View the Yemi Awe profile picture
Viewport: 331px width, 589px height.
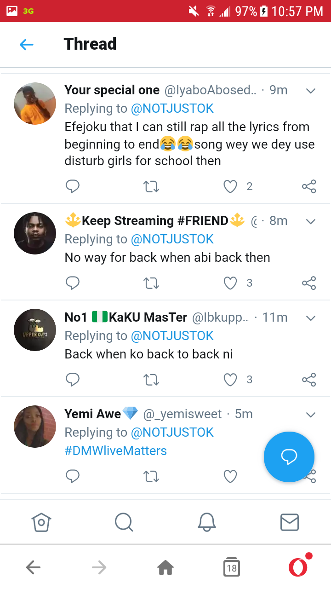click(35, 427)
